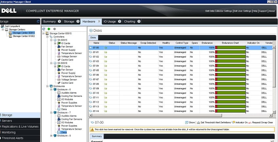Screen dimensions: 278x142
Task: Open help icon on the Summary tab
Action: (60, 22)
